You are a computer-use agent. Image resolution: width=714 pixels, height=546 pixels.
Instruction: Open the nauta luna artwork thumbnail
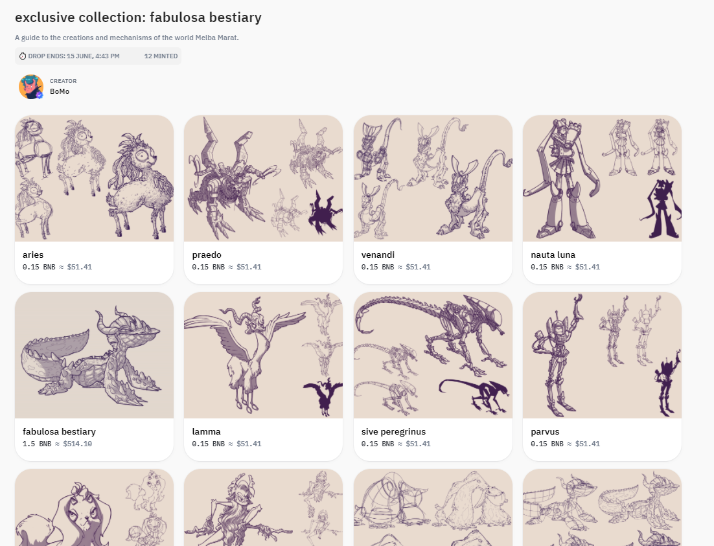602,178
